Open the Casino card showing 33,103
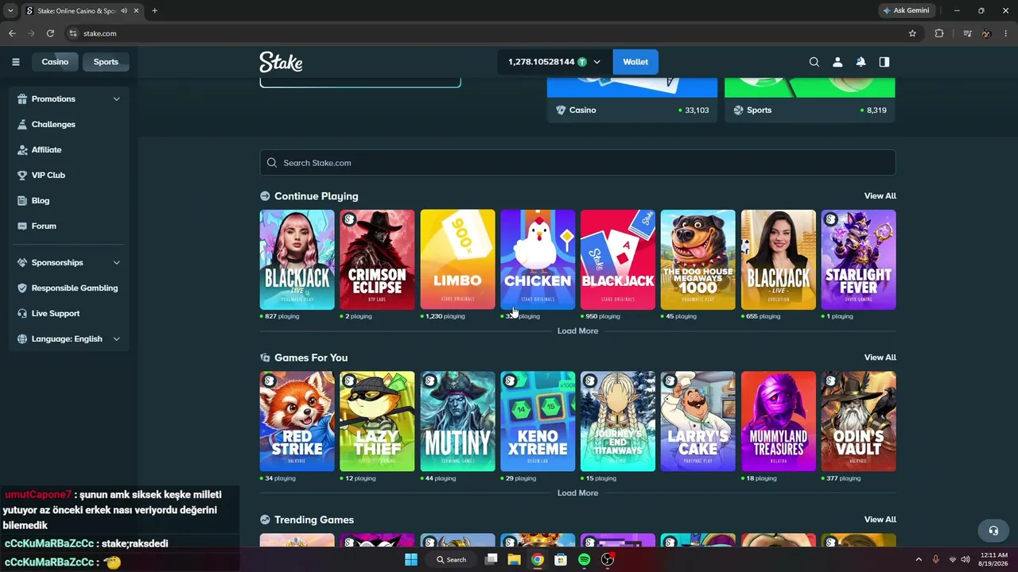The height and width of the screenshot is (572, 1018). click(x=632, y=100)
